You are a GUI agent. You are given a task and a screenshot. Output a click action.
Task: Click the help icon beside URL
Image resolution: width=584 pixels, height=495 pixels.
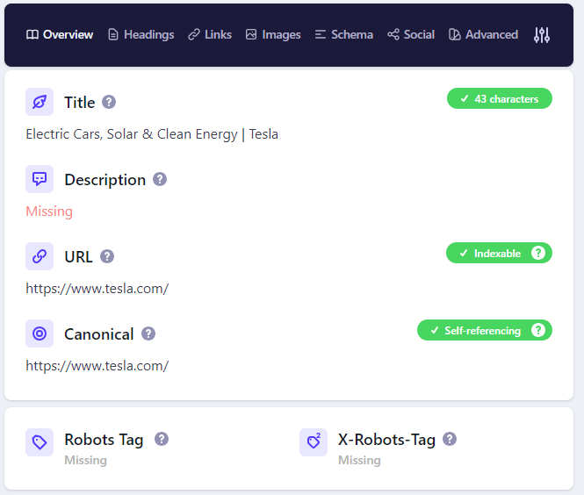pyautogui.click(x=107, y=256)
